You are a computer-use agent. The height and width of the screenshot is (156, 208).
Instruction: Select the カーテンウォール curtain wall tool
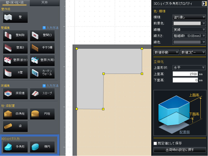[x=42, y=73]
